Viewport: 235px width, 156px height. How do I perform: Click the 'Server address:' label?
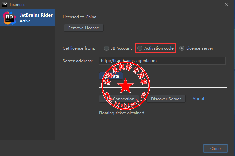tap(78, 61)
